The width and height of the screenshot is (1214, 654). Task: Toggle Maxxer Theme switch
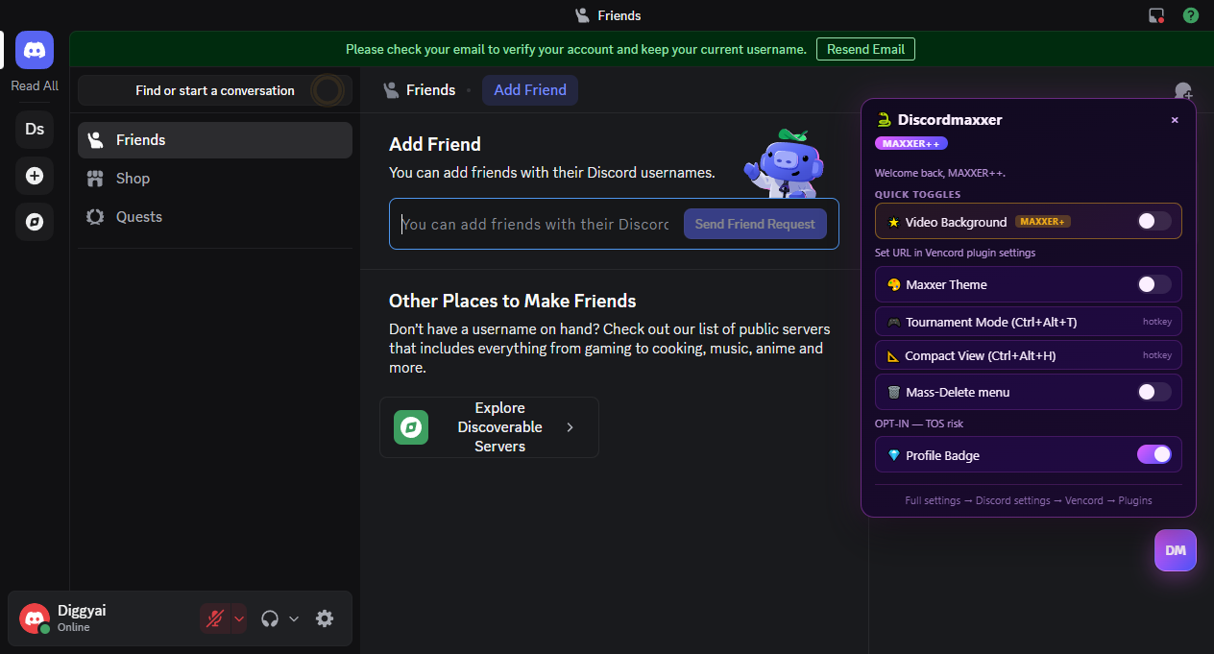pyautogui.click(x=1154, y=284)
